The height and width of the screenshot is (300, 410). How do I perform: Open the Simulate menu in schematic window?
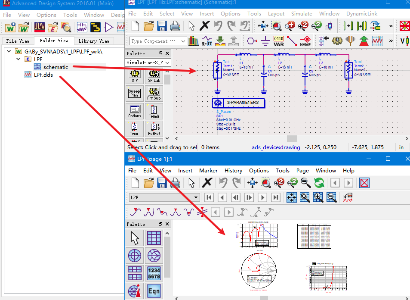click(302, 14)
